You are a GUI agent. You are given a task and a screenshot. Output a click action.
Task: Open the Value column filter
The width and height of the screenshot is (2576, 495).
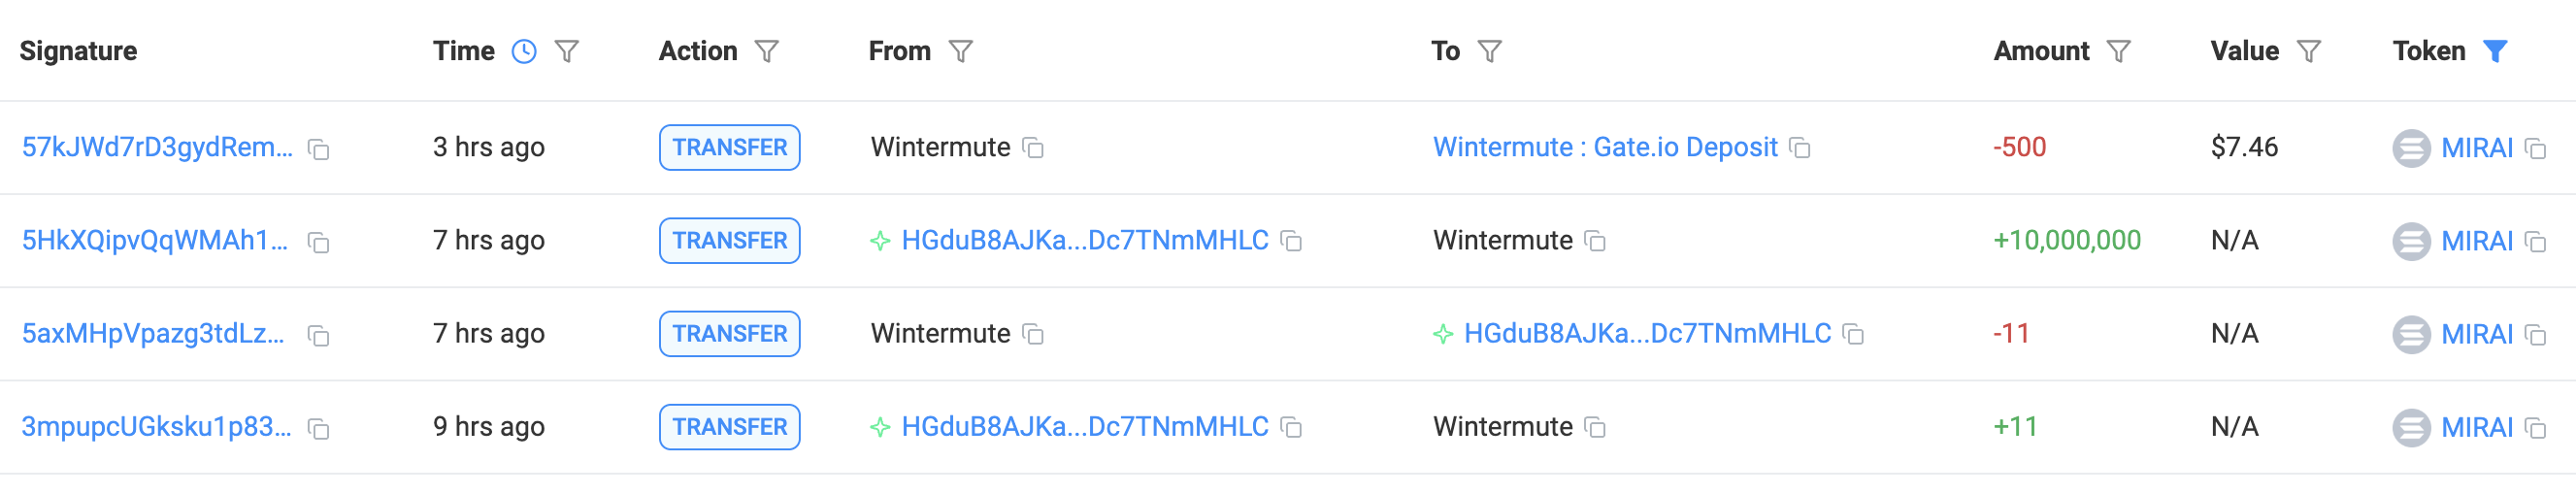click(2309, 51)
